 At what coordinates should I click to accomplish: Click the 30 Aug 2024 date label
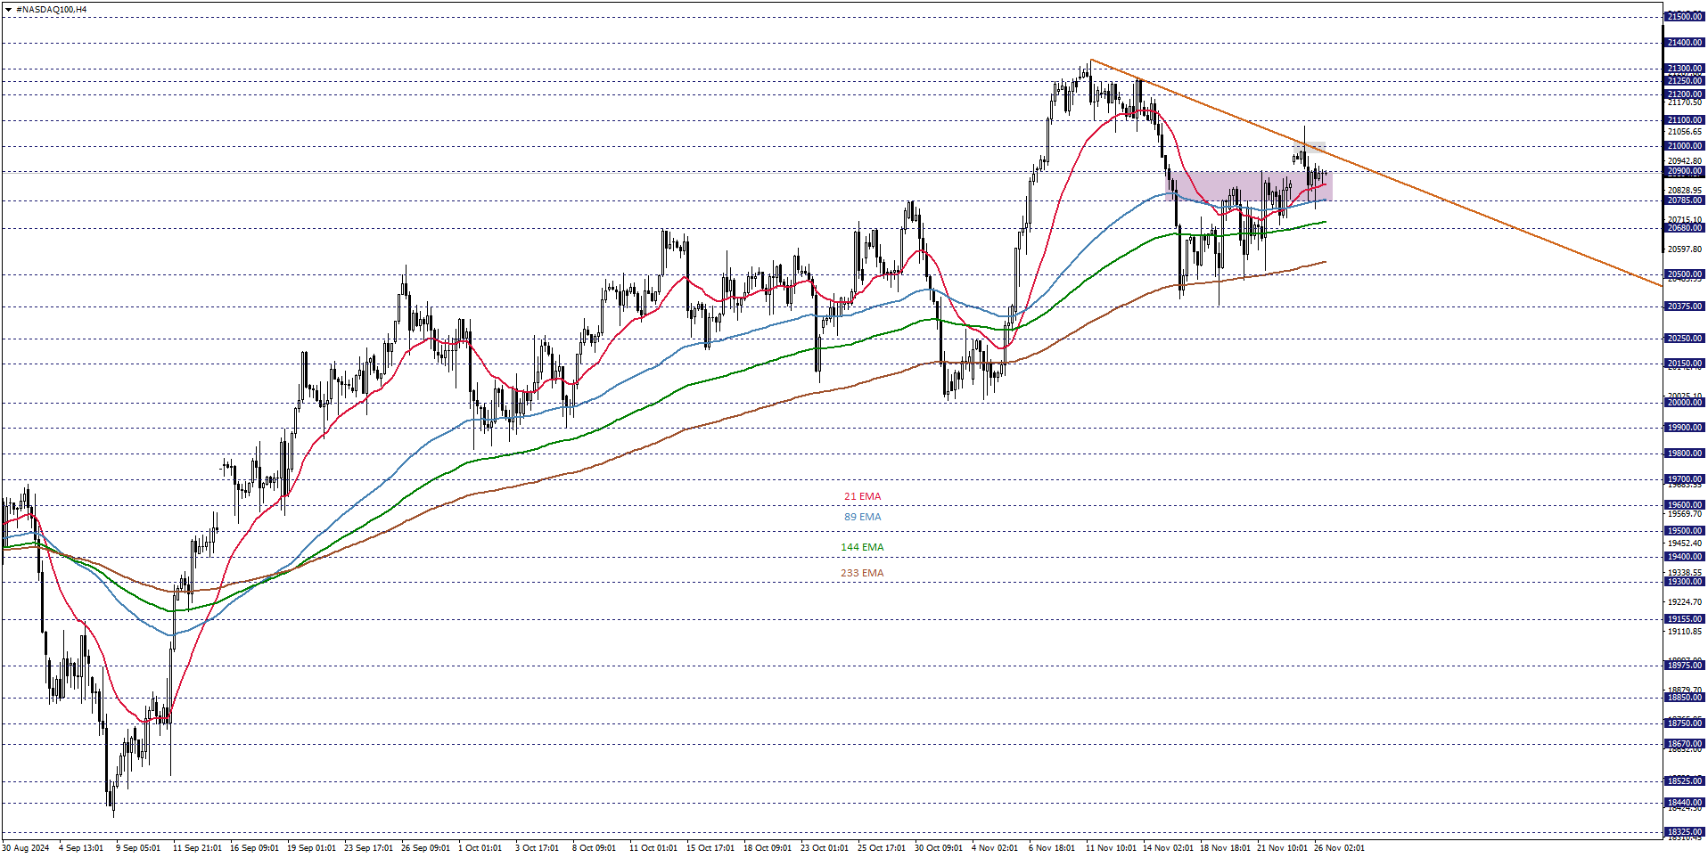[26, 848]
